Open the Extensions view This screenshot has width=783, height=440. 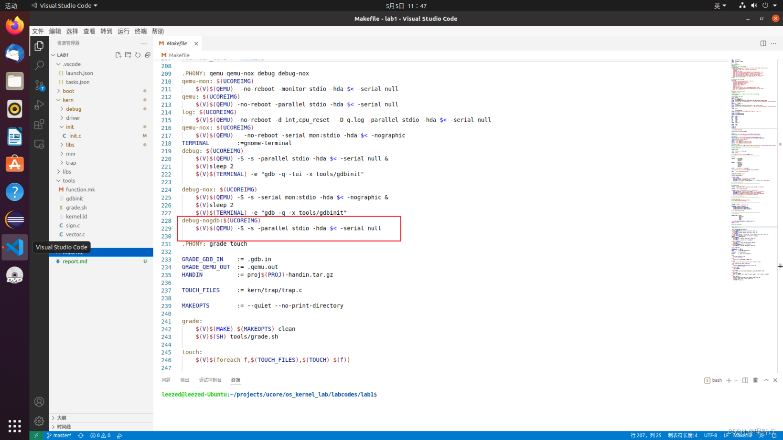(x=39, y=125)
